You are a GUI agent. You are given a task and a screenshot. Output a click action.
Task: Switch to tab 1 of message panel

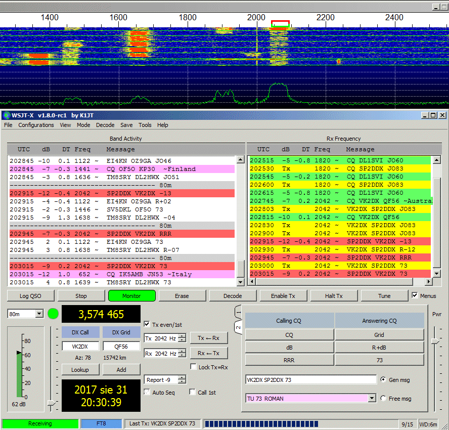pyautogui.click(x=238, y=313)
